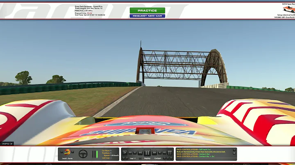Step back one frame in replay

coord(135,153)
